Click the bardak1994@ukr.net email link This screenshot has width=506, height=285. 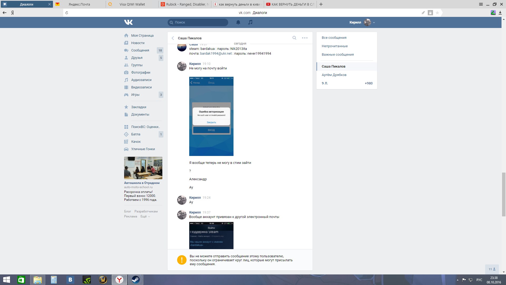216,53
